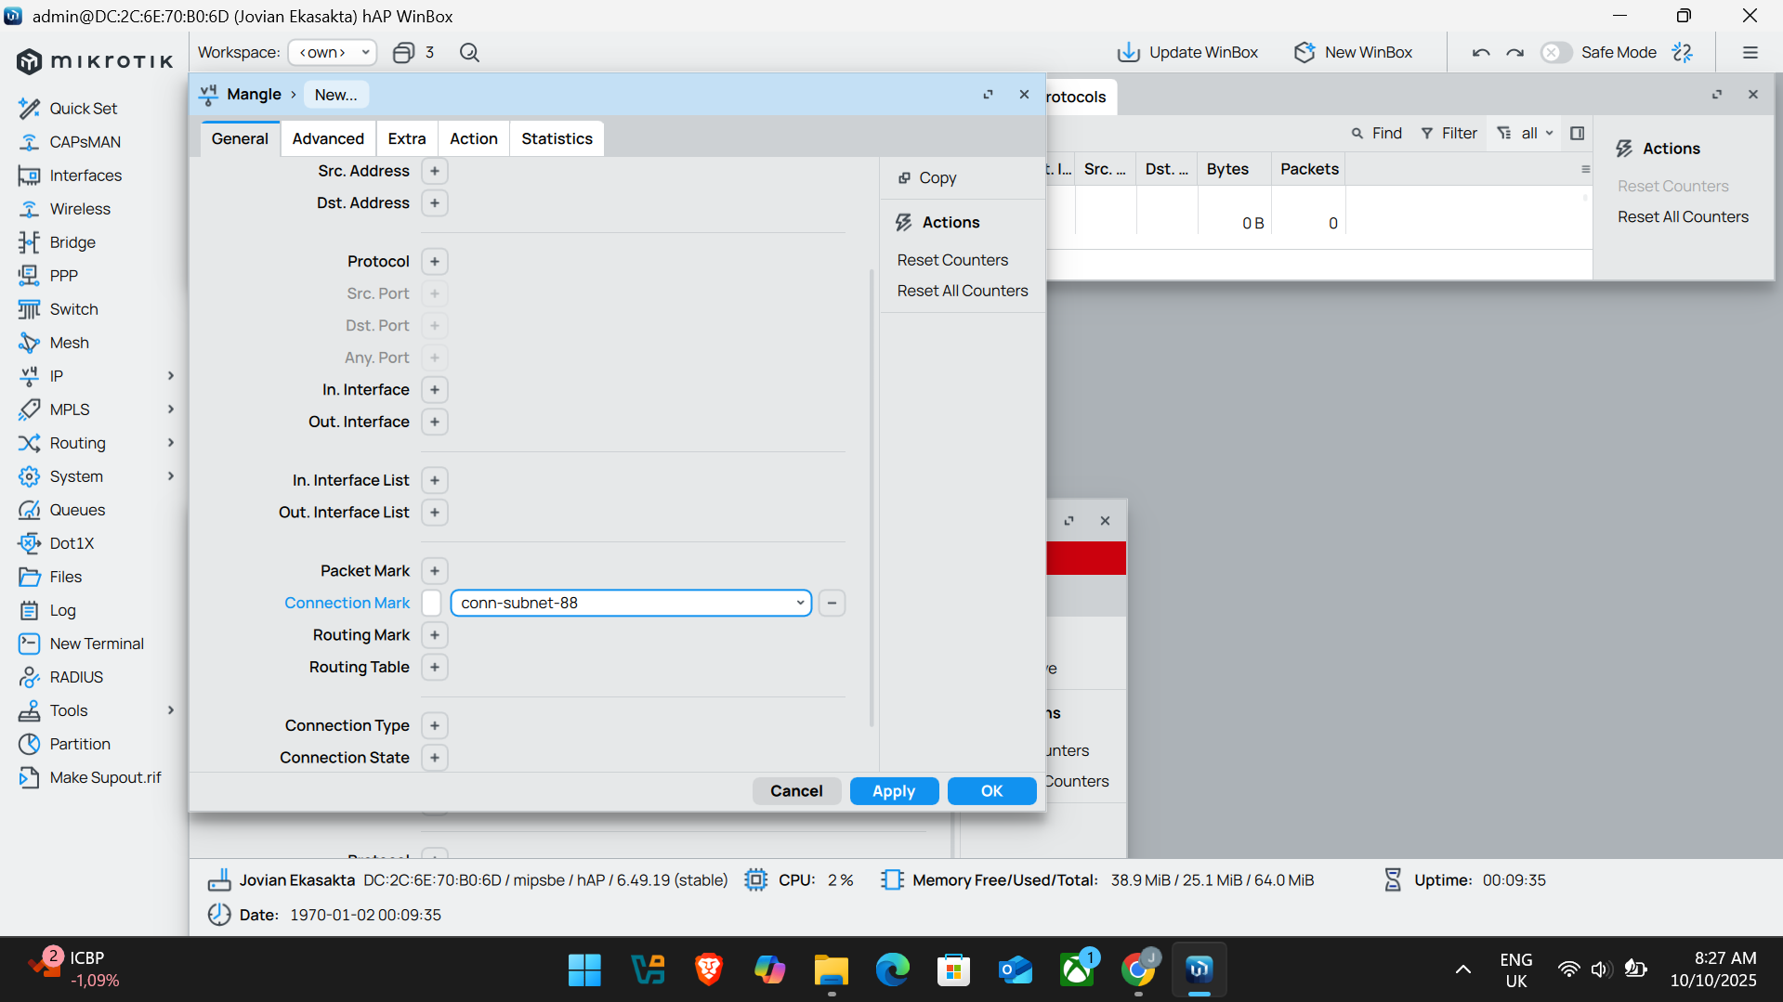Switch to the Advanced tab
The width and height of the screenshot is (1783, 1002).
328,138
